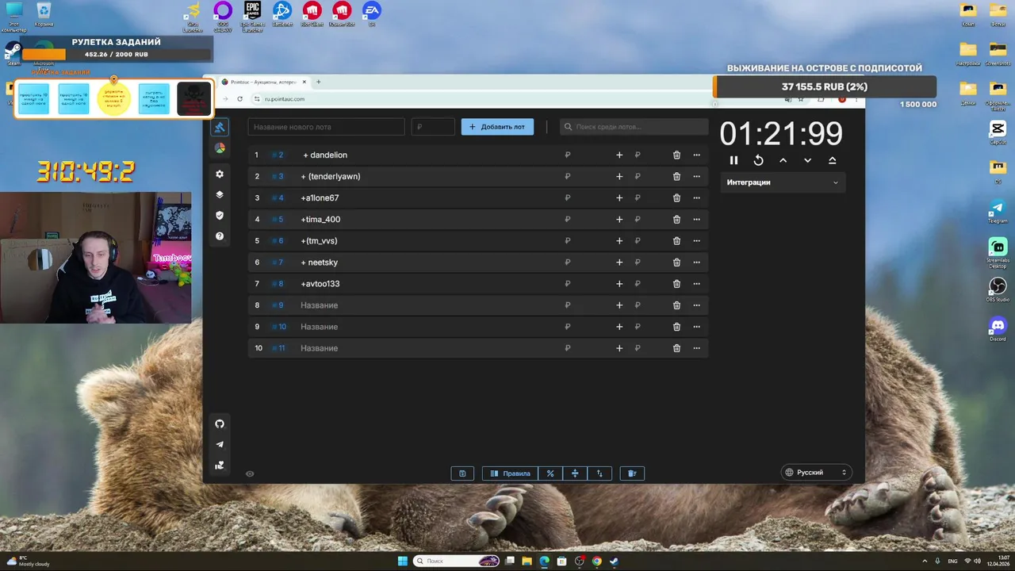Click the a1lone67 lot name
This screenshot has width=1015, height=571.
click(x=320, y=198)
